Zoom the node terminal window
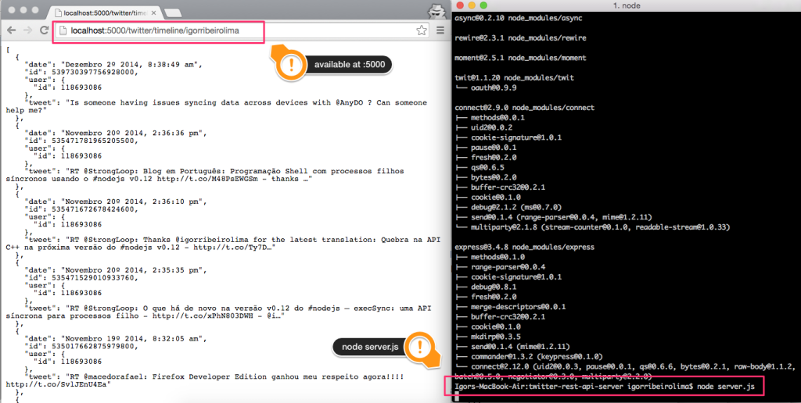 click(x=483, y=5)
